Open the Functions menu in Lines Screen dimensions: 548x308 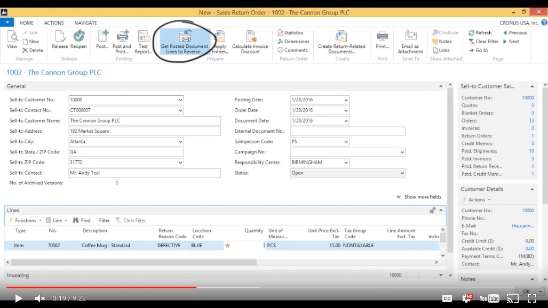(x=25, y=221)
